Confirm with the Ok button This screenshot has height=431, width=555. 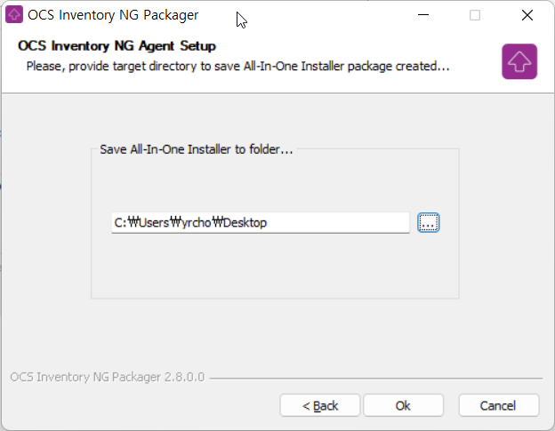point(403,405)
